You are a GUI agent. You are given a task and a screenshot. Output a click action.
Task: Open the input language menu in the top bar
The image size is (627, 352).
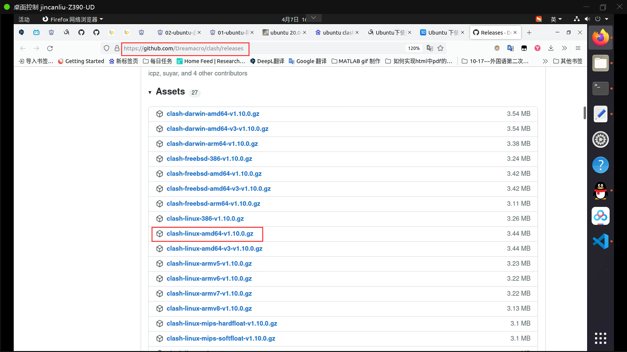tap(556, 19)
